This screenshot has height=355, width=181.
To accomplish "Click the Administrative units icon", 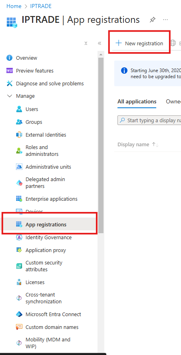I will [x=19, y=167].
